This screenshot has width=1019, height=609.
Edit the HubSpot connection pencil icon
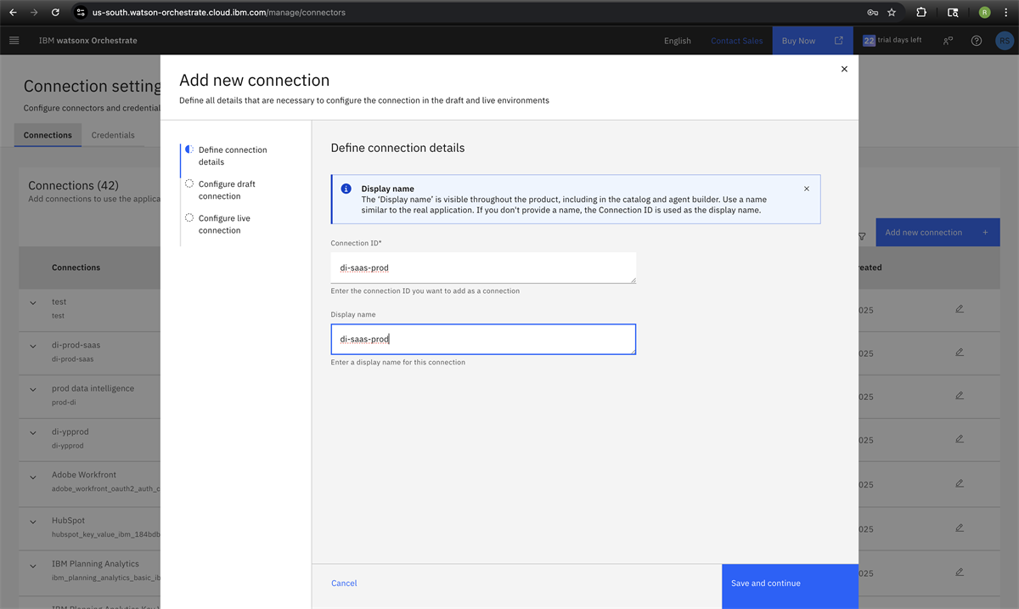(x=960, y=527)
